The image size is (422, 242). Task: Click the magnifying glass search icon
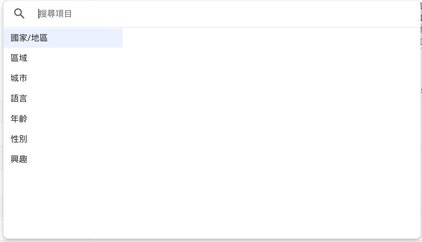pos(20,14)
